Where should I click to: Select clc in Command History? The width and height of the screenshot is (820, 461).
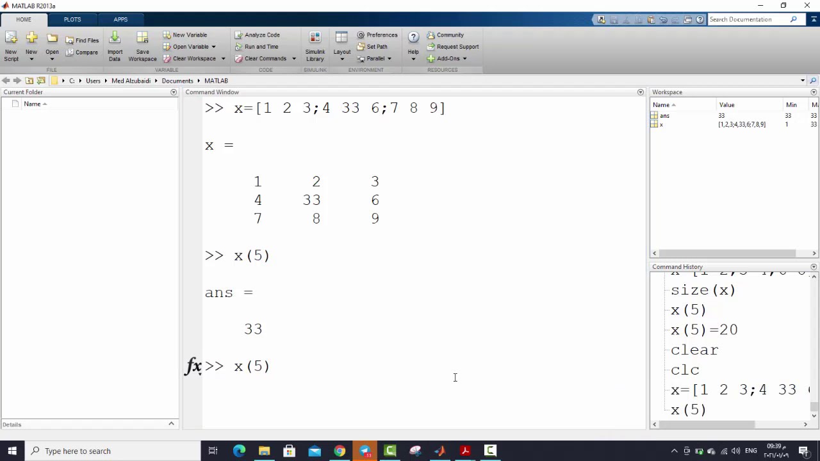(685, 370)
